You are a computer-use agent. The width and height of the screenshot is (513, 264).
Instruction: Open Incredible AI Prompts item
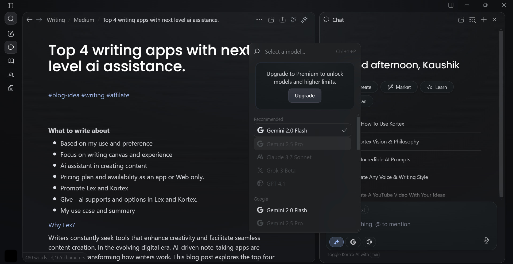pos(385,159)
